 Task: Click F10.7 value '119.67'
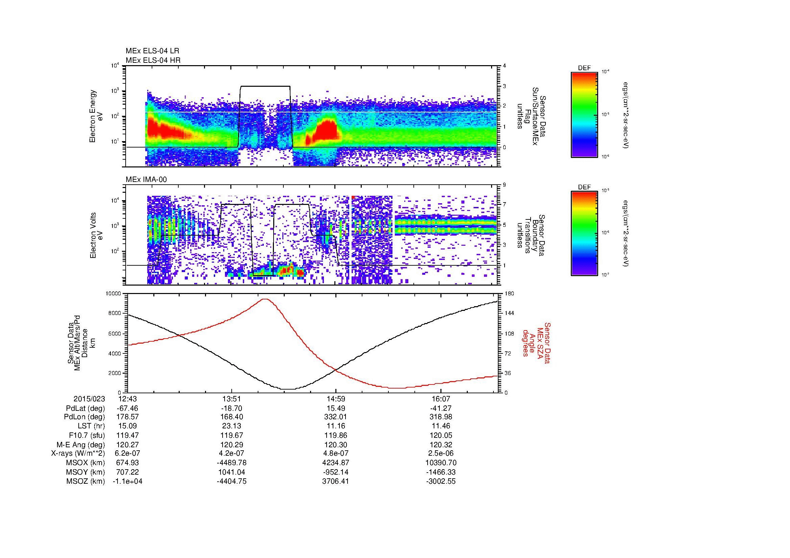232,435
